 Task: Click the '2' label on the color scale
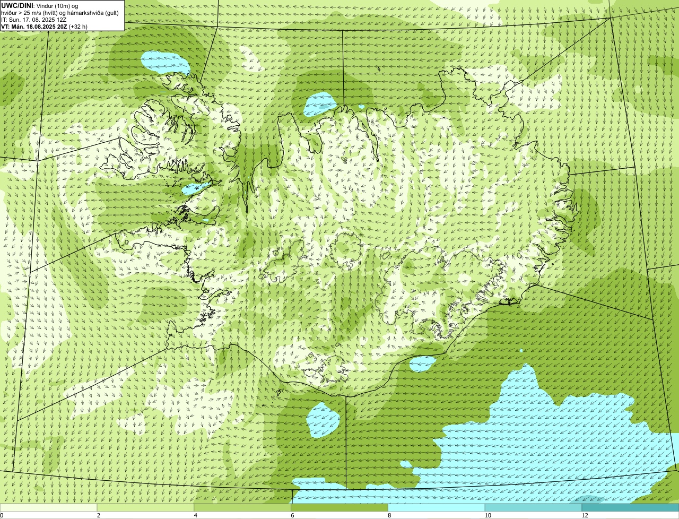pyautogui.click(x=99, y=515)
